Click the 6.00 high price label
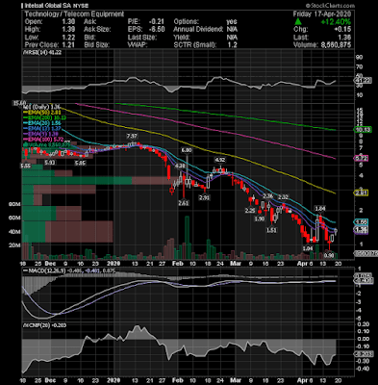 click(187, 150)
